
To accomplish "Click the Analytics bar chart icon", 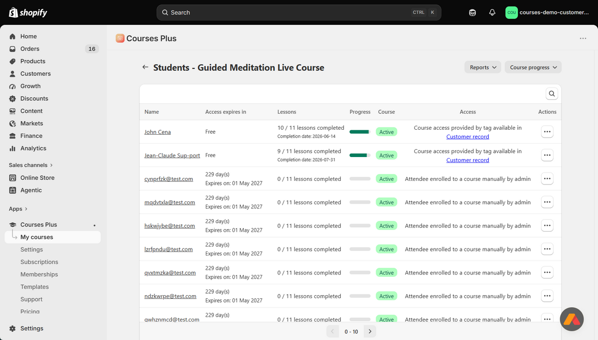I will click(x=12, y=148).
